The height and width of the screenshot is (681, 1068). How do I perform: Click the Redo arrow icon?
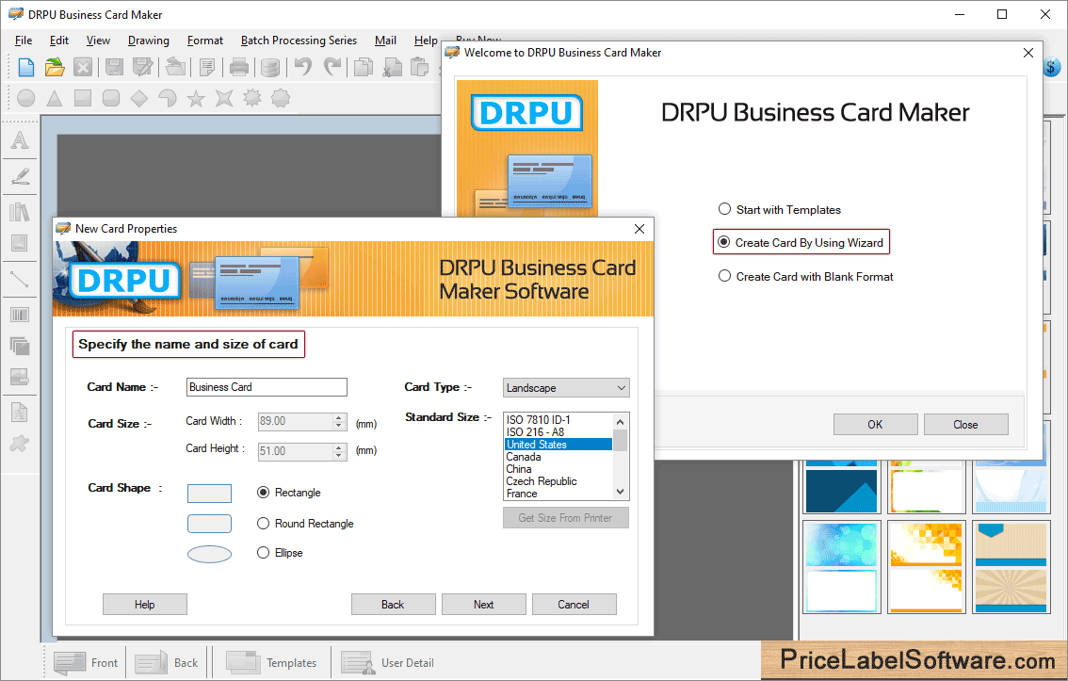click(332, 67)
